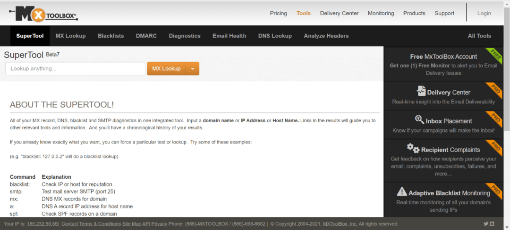Click 'DNS MX records for domain' text
510x230 pixels.
click(x=74, y=199)
